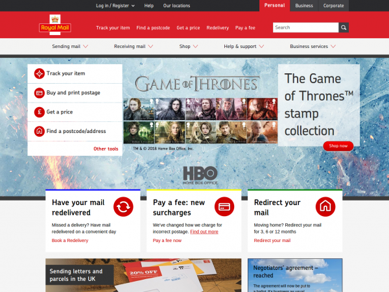The width and height of the screenshot is (389, 292).
Task: Click into the Search input field
Action: 305,27
